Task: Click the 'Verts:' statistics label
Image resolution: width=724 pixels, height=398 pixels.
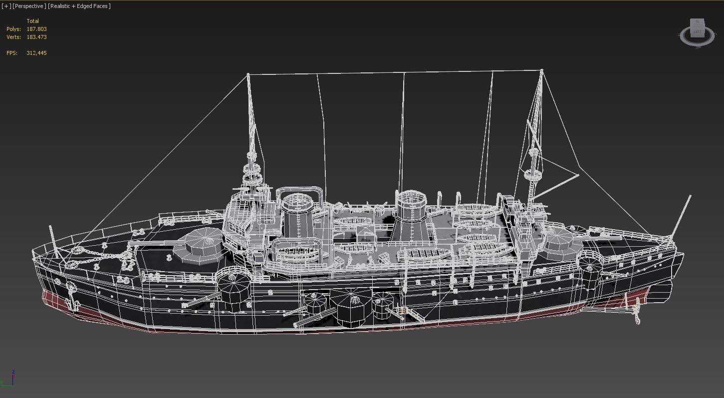Action: click(x=13, y=37)
